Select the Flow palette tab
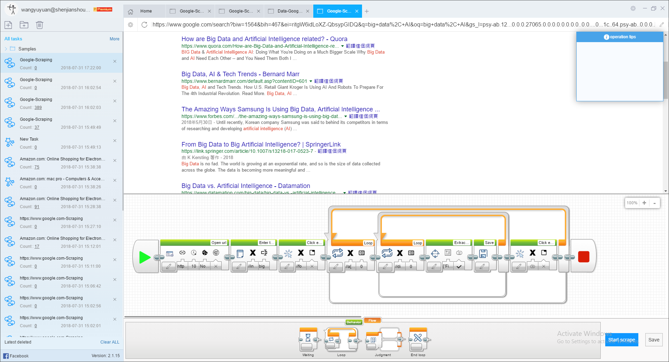The width and height of the screenshot is (669, 362). point(372,321)
